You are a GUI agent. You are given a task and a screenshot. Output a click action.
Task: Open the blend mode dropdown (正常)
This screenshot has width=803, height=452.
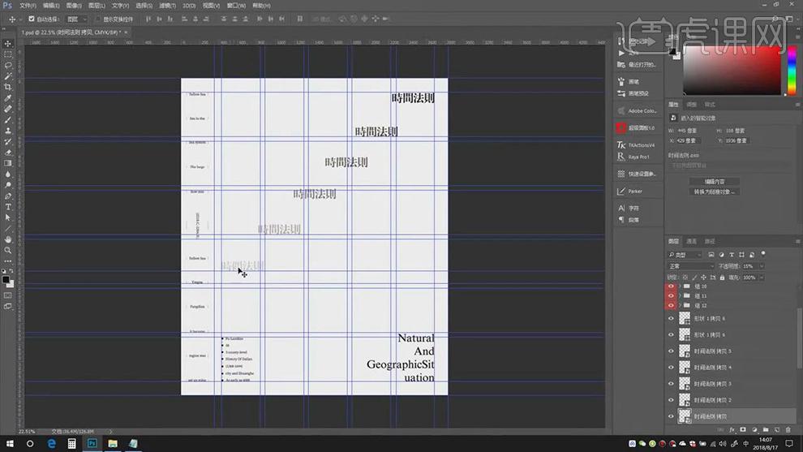click(x=690, y=266)
